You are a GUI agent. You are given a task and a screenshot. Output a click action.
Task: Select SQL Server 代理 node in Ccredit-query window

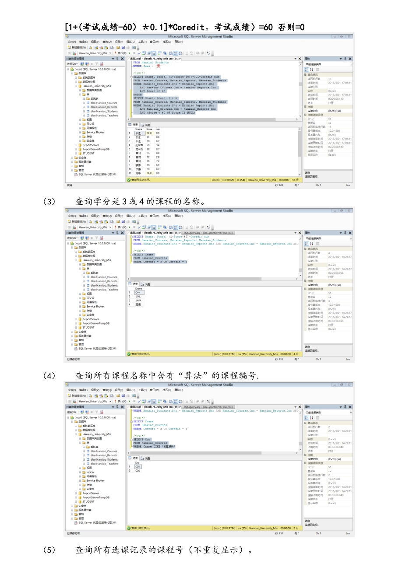click(x=97, y=349)
